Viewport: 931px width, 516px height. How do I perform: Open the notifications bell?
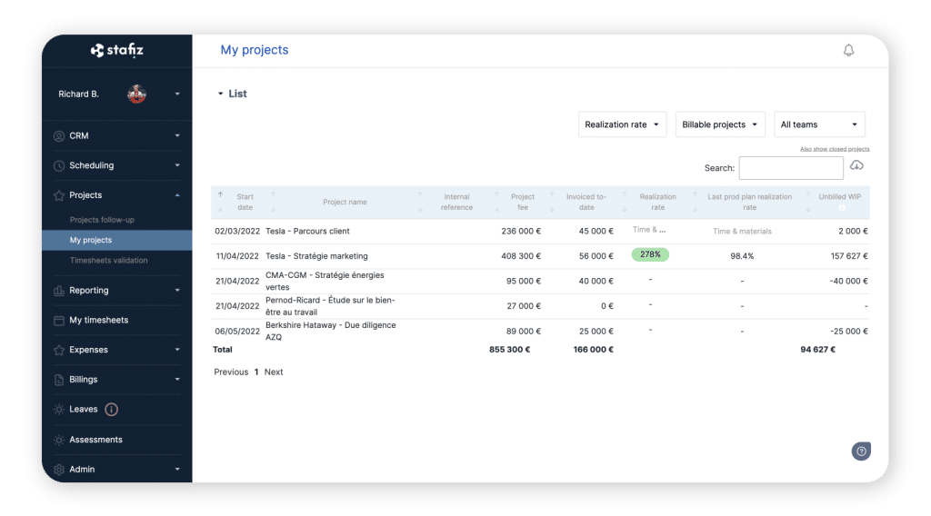[x=848, y=50]
